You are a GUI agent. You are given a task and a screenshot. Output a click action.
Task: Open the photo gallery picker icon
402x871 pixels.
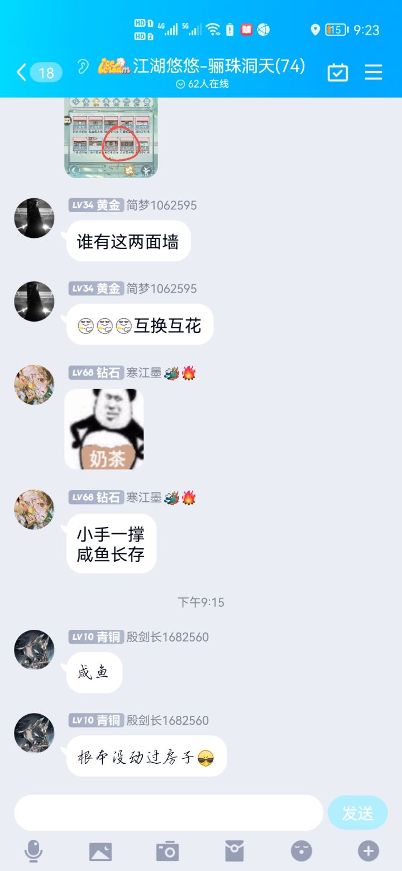pyautogui.click(x=100, y=851)
